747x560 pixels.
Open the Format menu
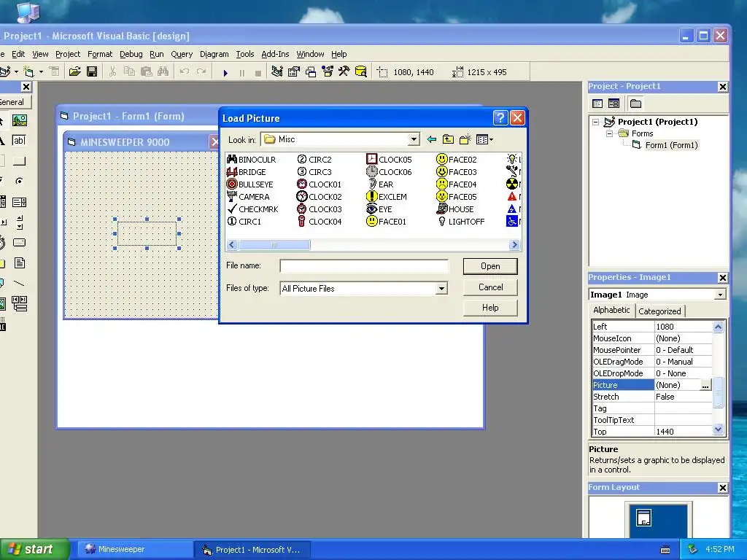pos(99,54)
